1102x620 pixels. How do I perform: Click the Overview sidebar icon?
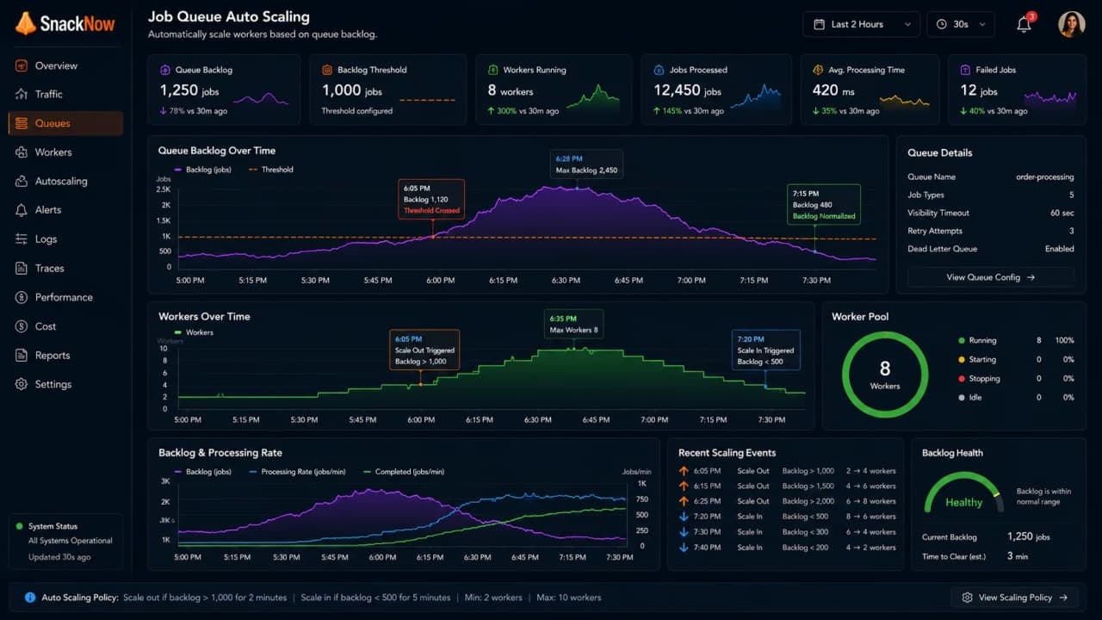coord(22,65)
